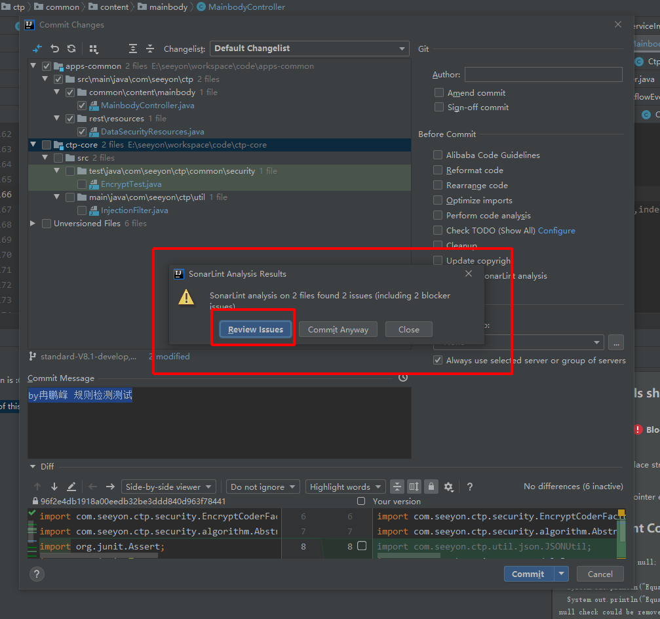This screenshot has width=660, height=619.
Task: Click the Author input field
Action: point(543,75)
